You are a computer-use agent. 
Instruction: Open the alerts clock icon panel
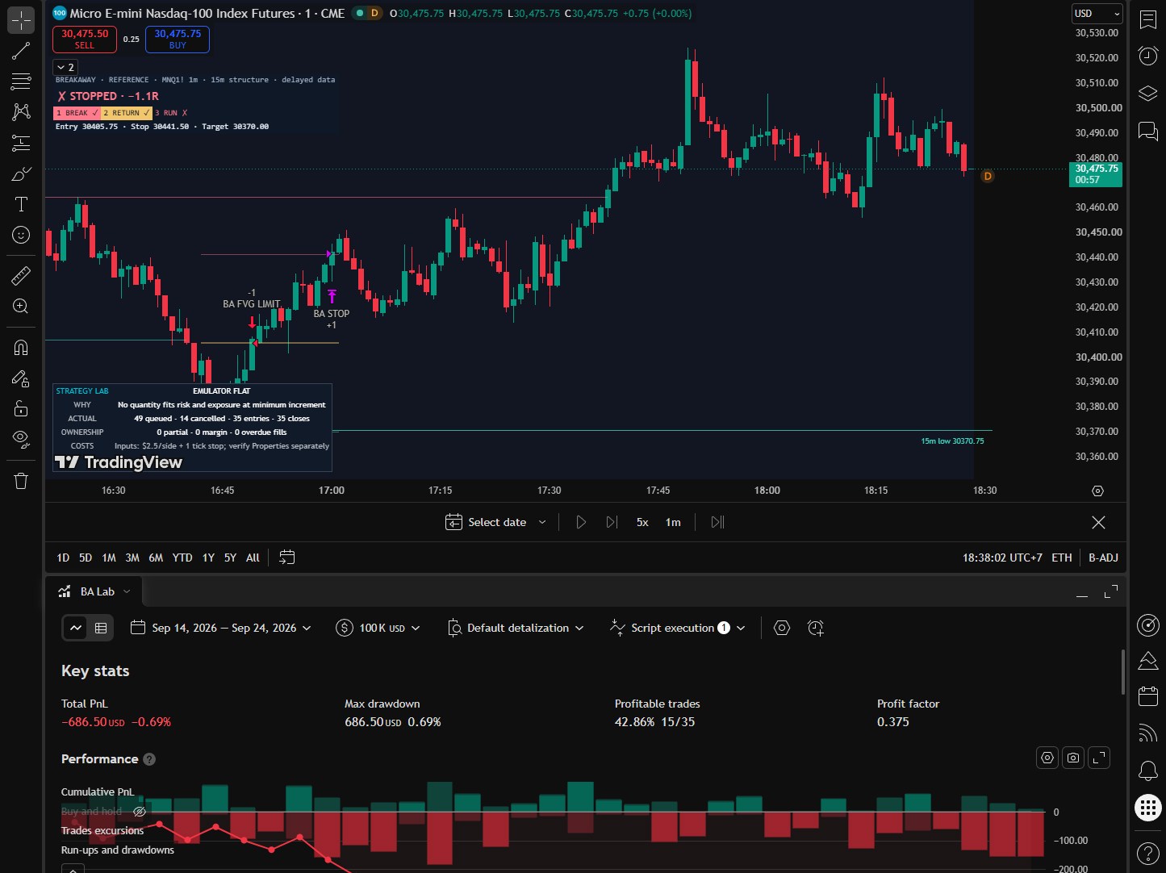1147,56
